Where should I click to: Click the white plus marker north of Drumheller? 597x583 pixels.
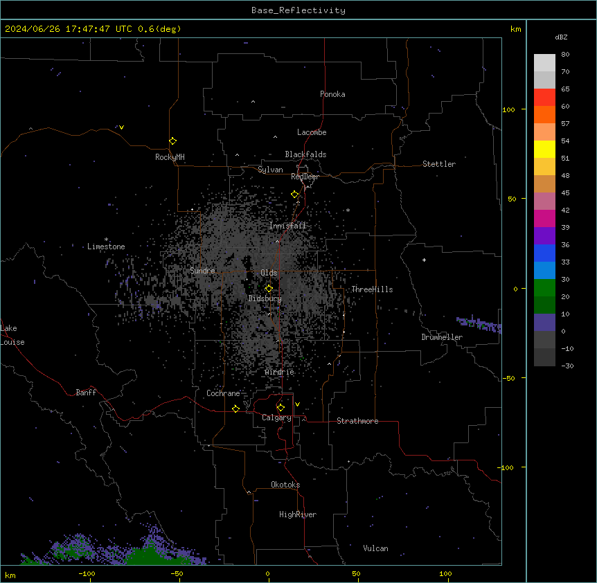click(x=424, y=260)
